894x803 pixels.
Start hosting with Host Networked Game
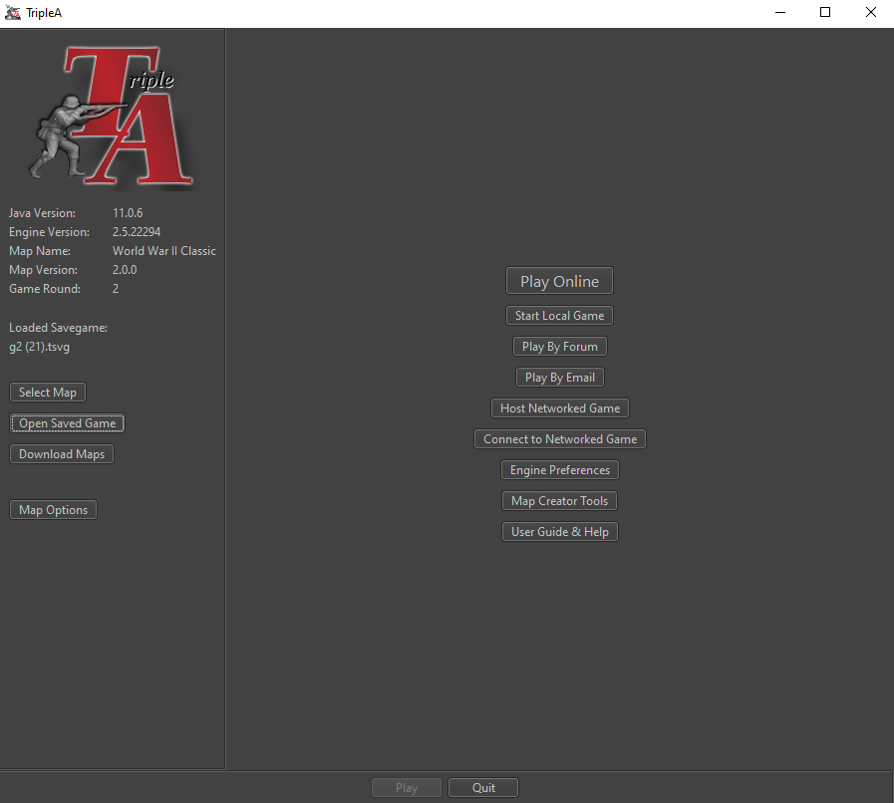click(559, 408)
